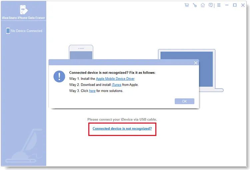Click the iReaShare iPhone Data Eraser logo

24,10
